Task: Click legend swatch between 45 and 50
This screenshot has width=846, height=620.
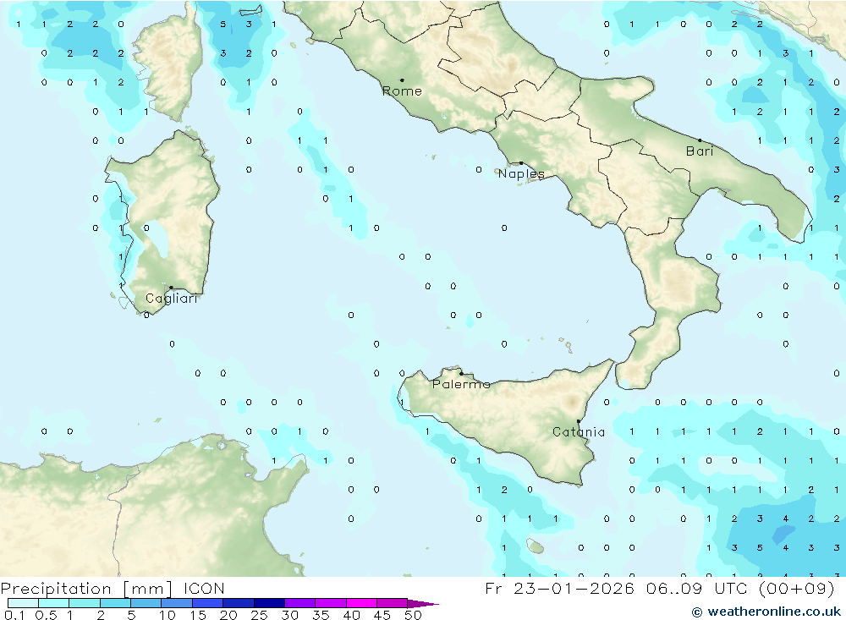Action: (393, 603)
